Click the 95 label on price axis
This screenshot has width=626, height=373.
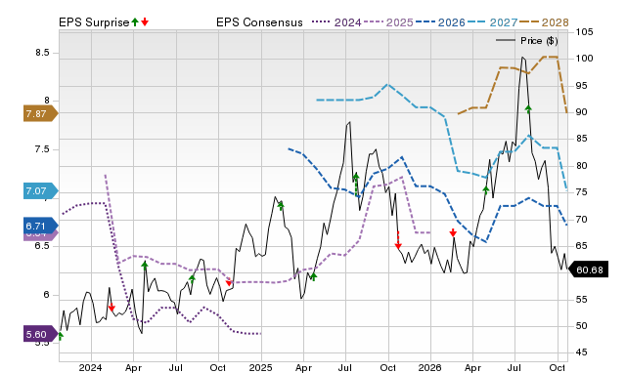581,86
